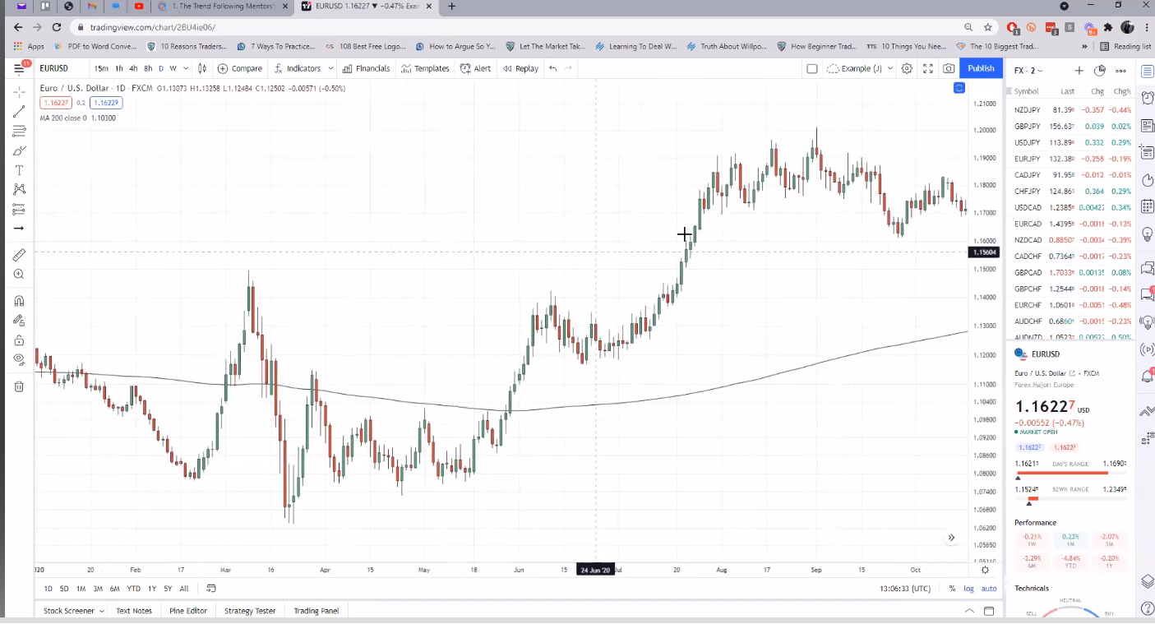The height and width of the screenshot is (638, 1155).
Task: Open the patterns drawing tool
Action: pos(19,190)
